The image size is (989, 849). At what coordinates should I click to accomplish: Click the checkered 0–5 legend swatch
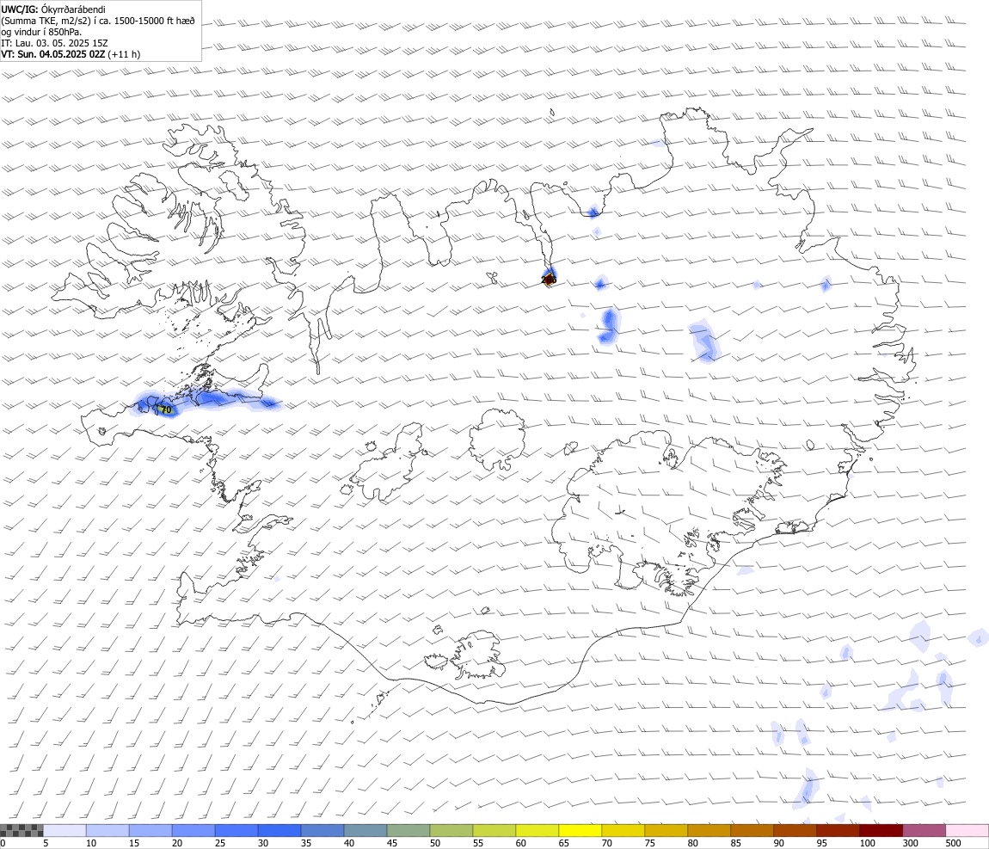tap(21, 830)
